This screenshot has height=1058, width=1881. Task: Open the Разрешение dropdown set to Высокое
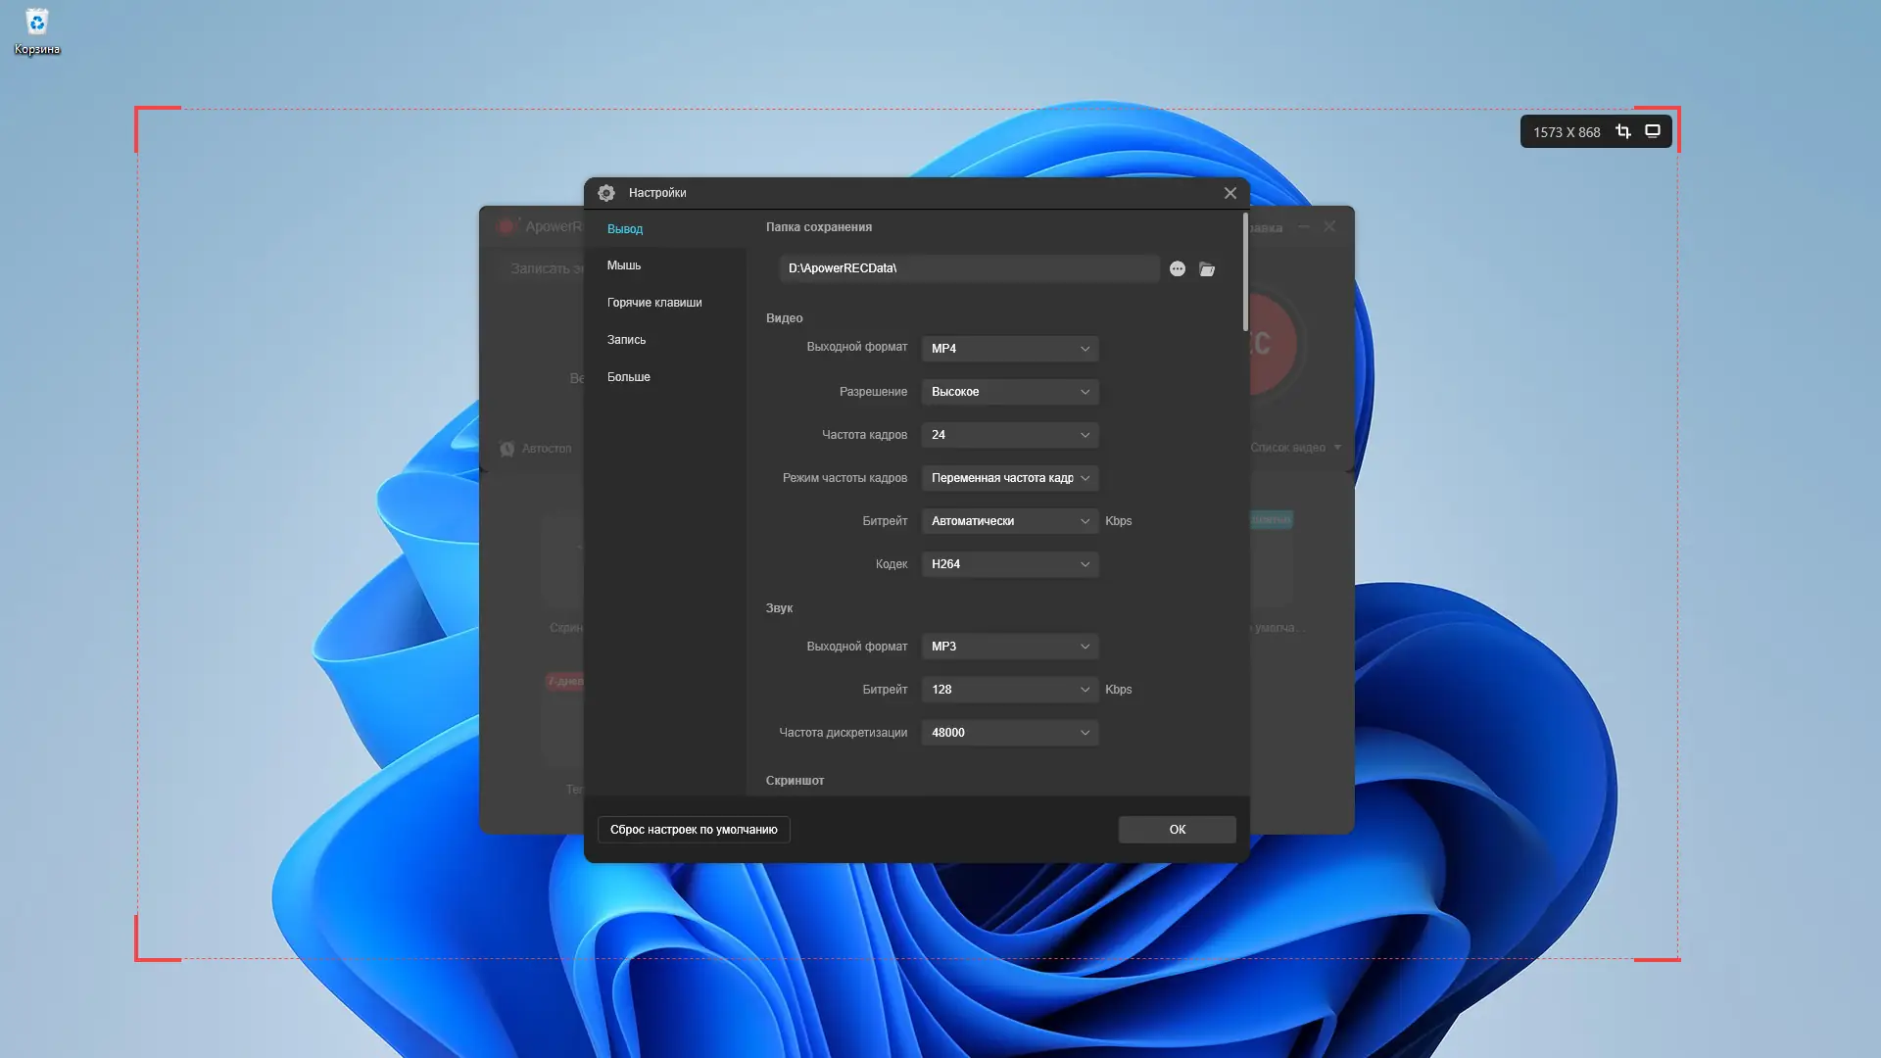(1009, 392)
